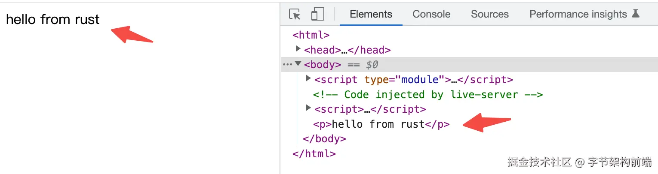
Task: Switch to the Console tab
Action: click(431, 14)
